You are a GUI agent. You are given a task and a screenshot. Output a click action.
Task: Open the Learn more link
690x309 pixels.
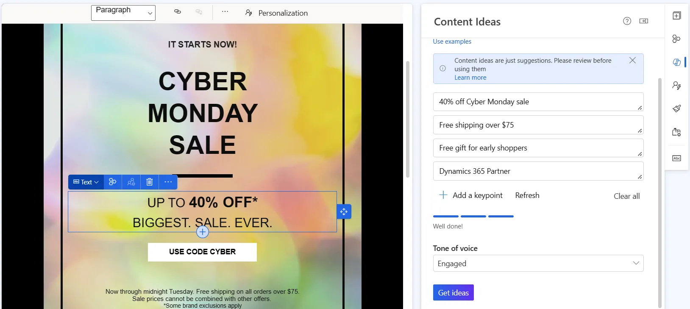470,78
